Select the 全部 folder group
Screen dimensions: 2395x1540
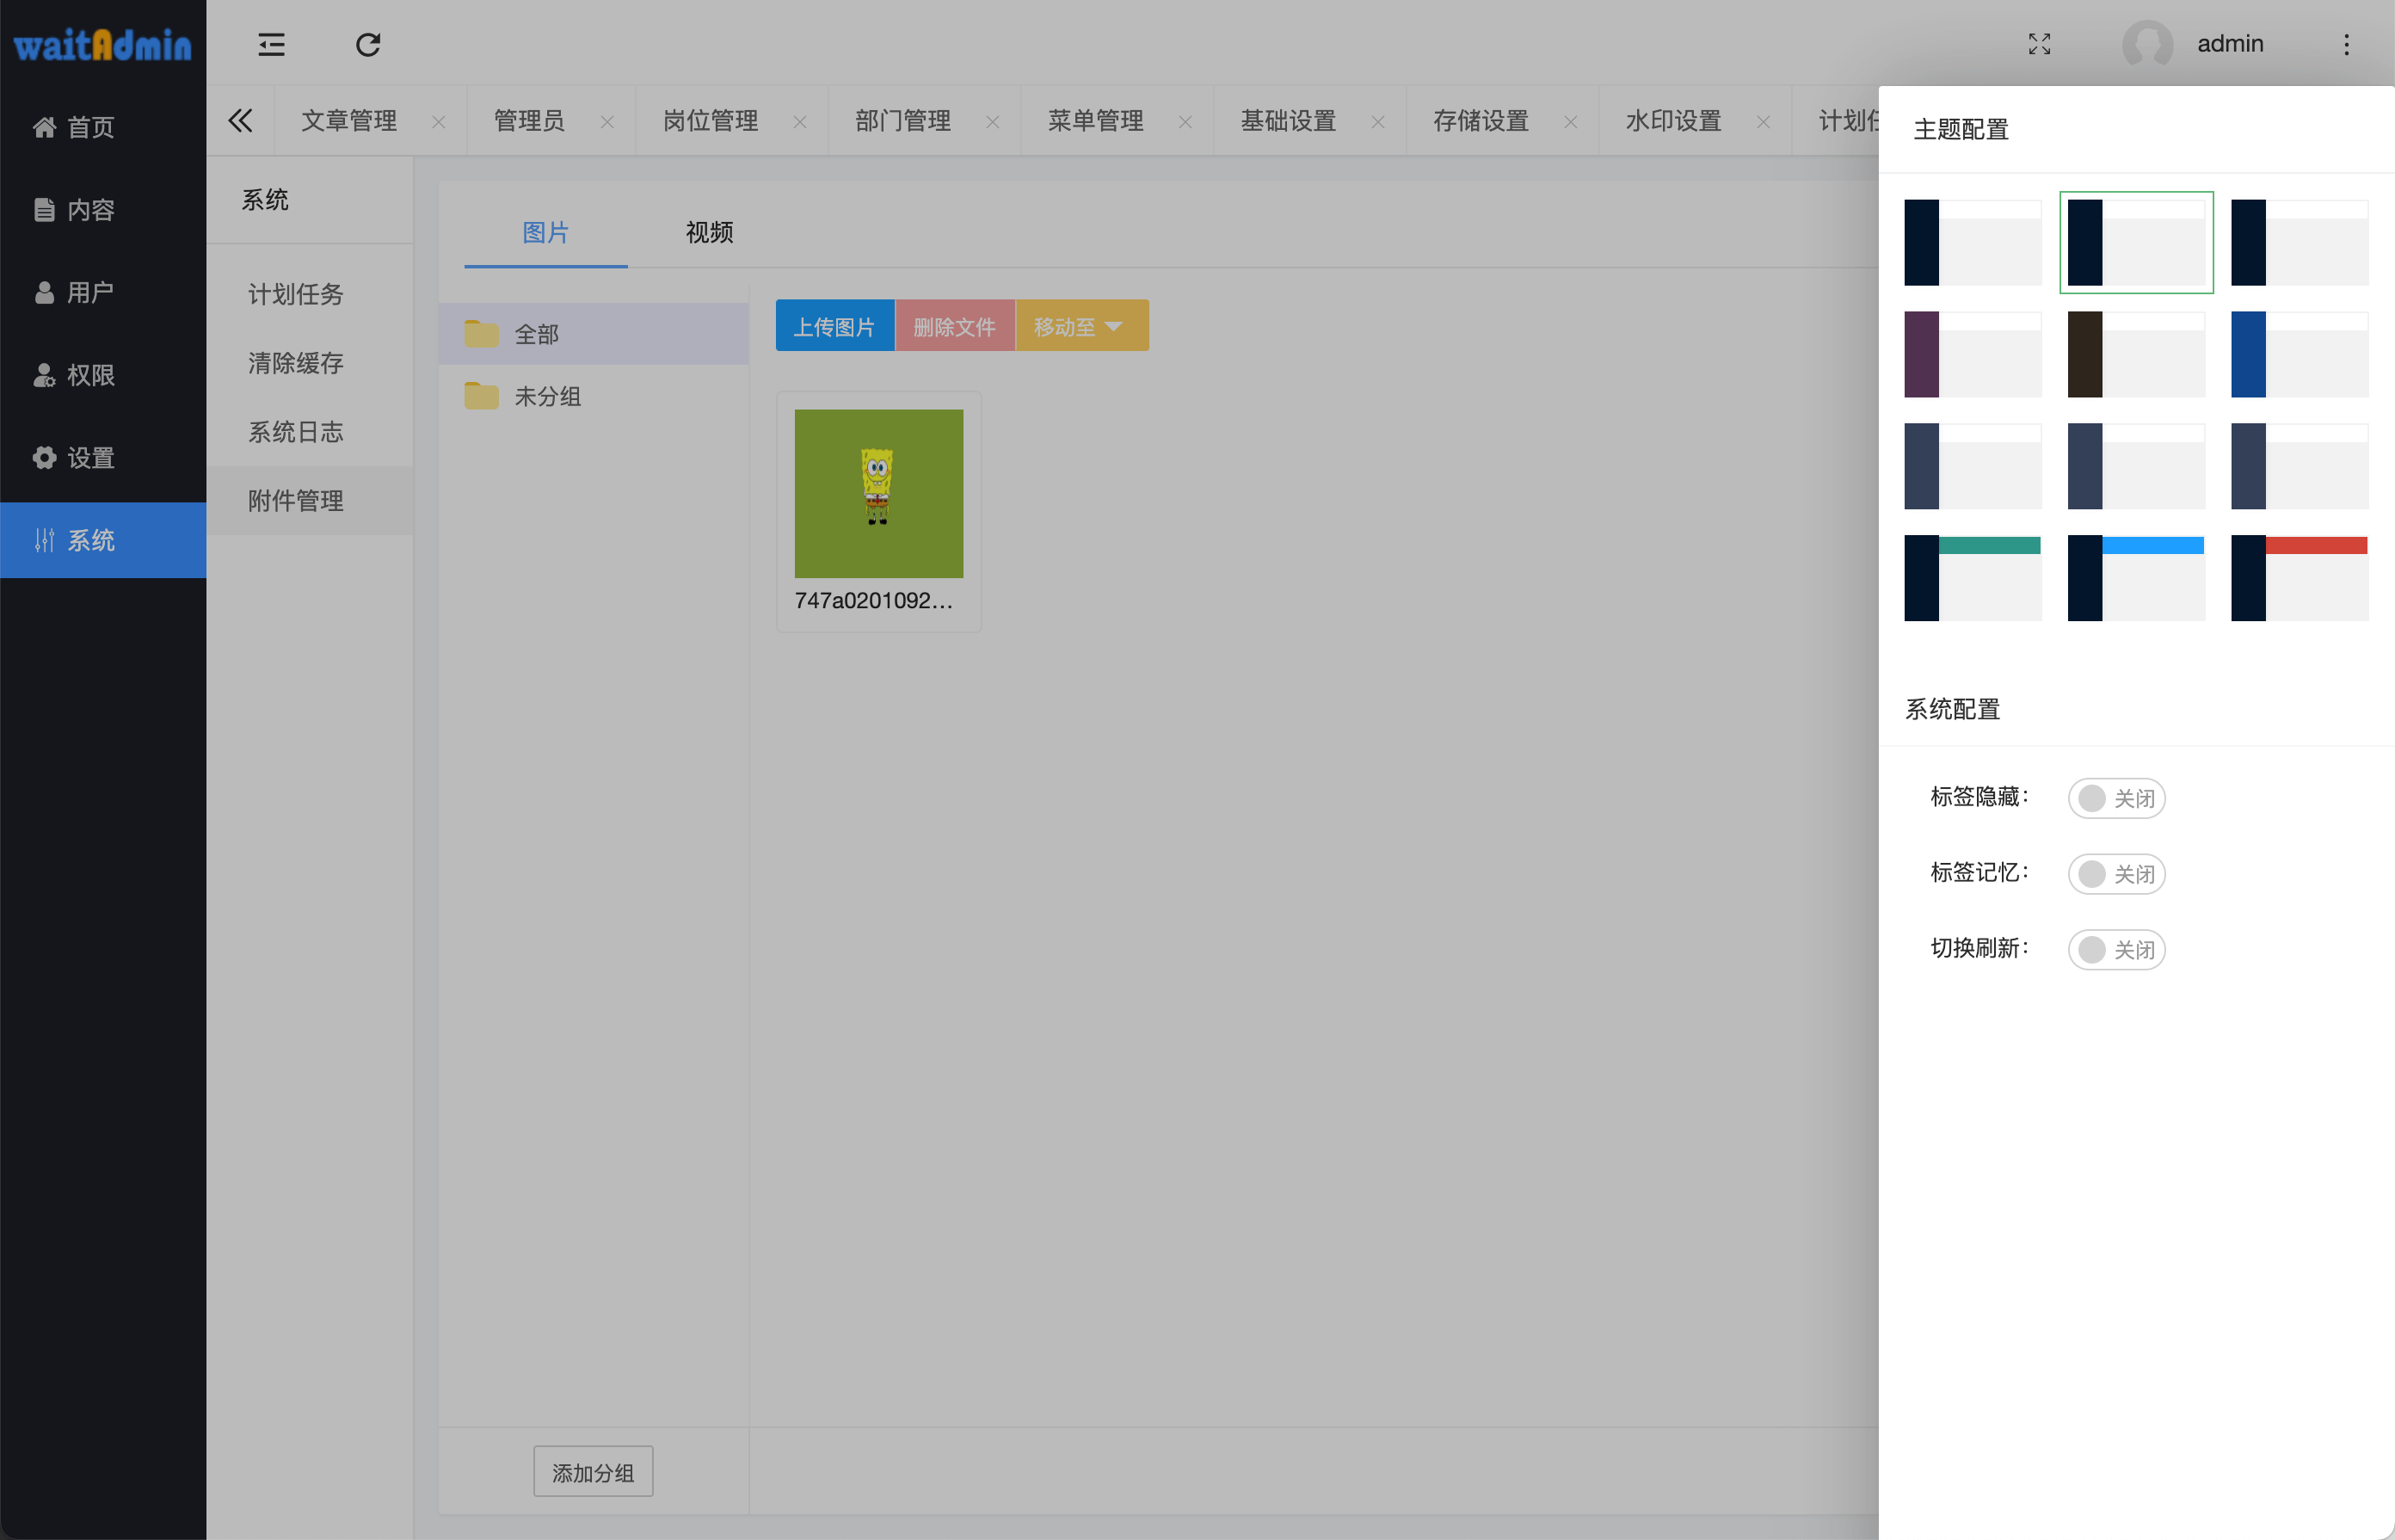click(536, 334)
